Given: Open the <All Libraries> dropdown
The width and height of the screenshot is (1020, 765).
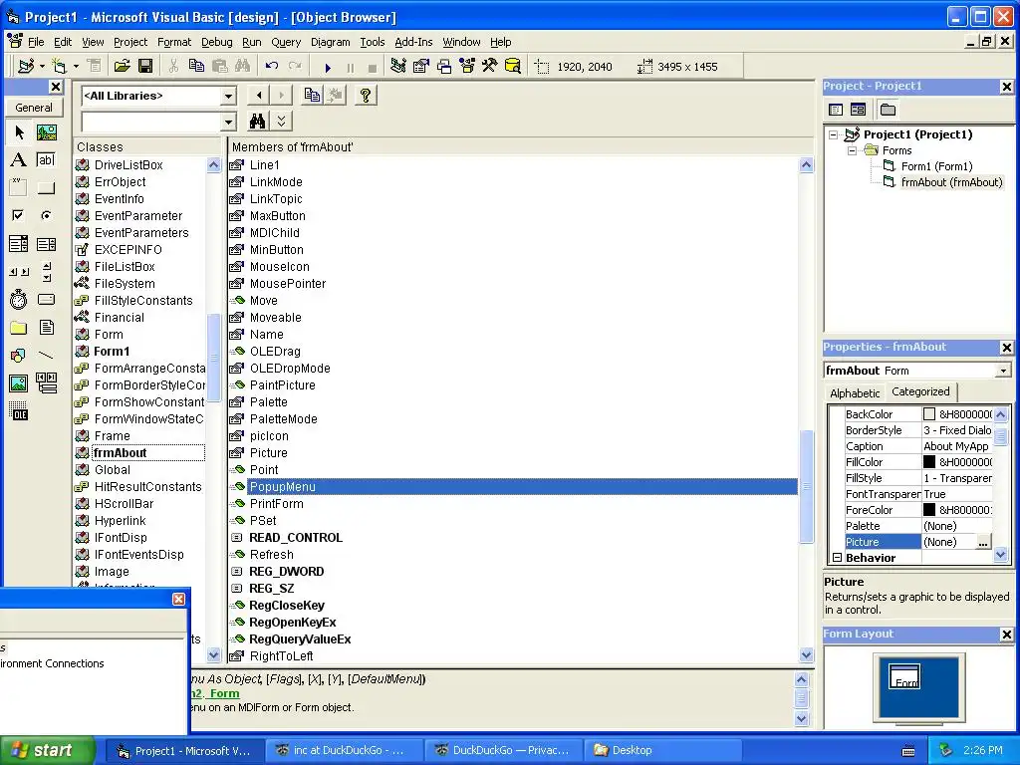Looking at the screenshot, I should click(228, 97).
